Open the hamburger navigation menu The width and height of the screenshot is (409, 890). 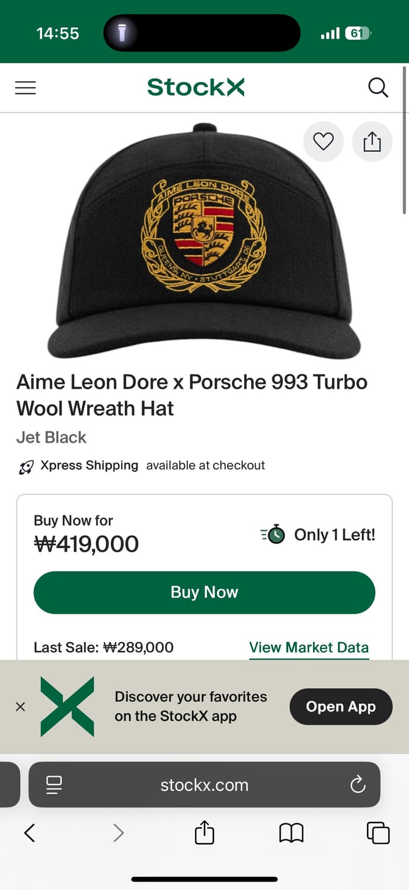(x=25, y=87)
